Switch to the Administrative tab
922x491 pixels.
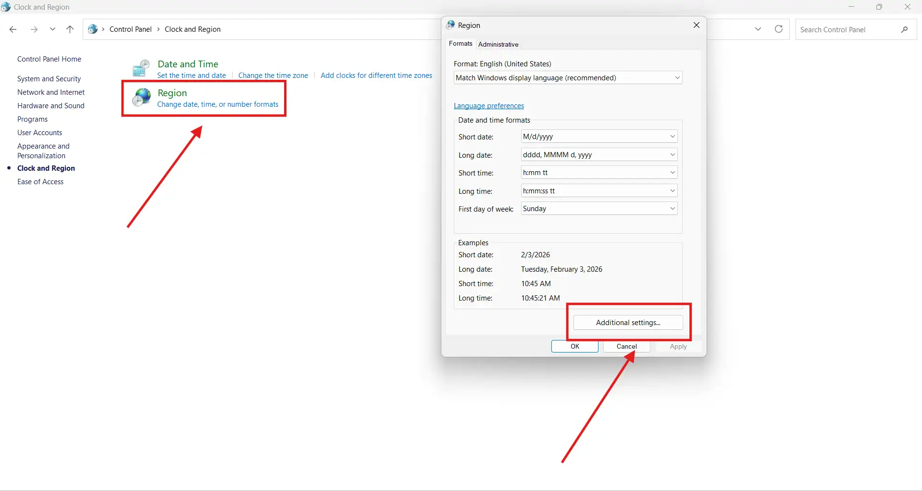tap(498, 44)
